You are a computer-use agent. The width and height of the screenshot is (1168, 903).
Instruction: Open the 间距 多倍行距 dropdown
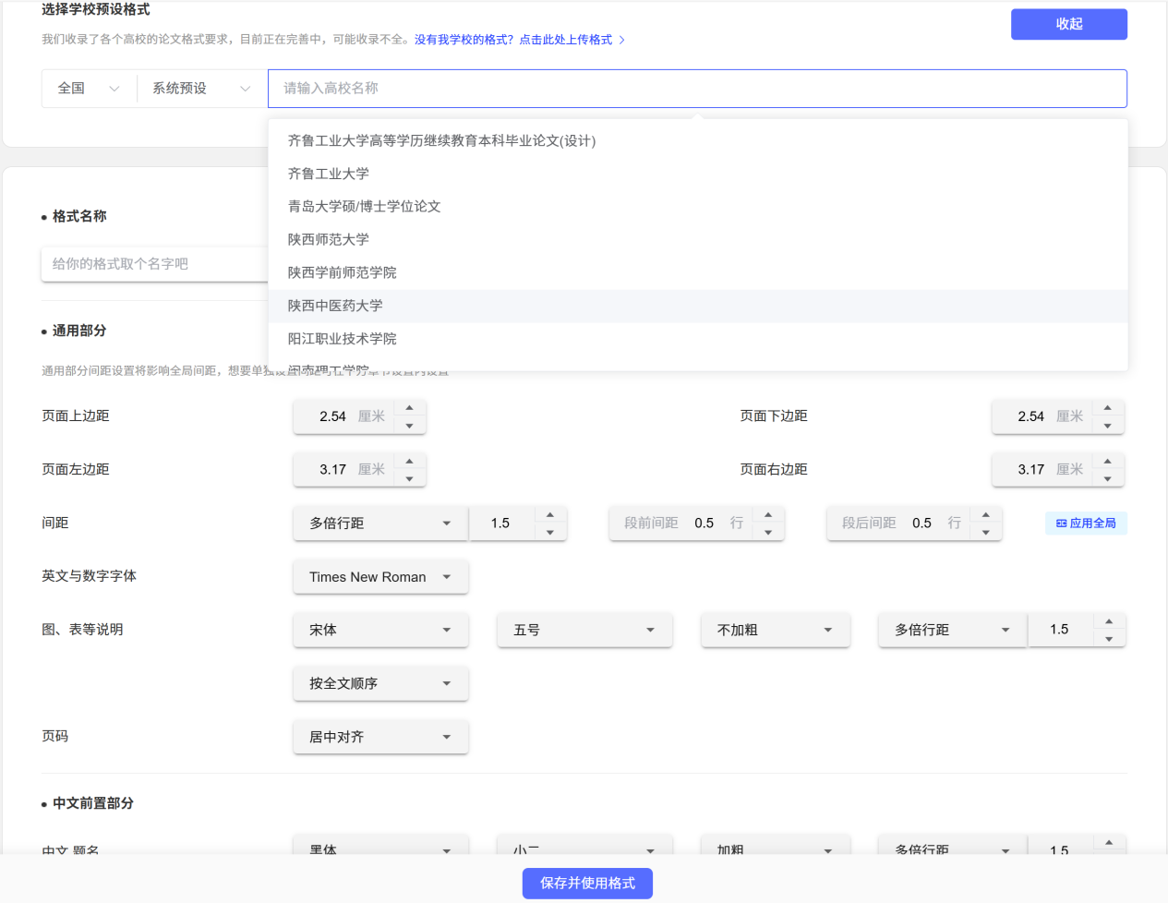(380, 524)
